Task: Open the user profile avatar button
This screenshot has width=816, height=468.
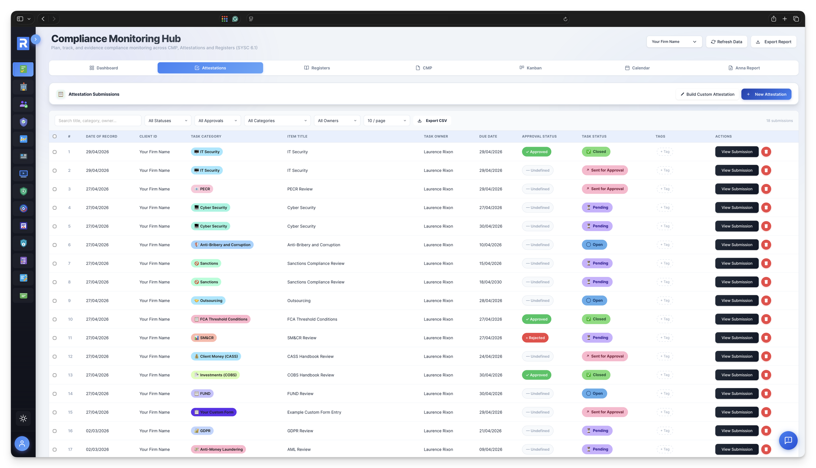Action: point(22,444)
